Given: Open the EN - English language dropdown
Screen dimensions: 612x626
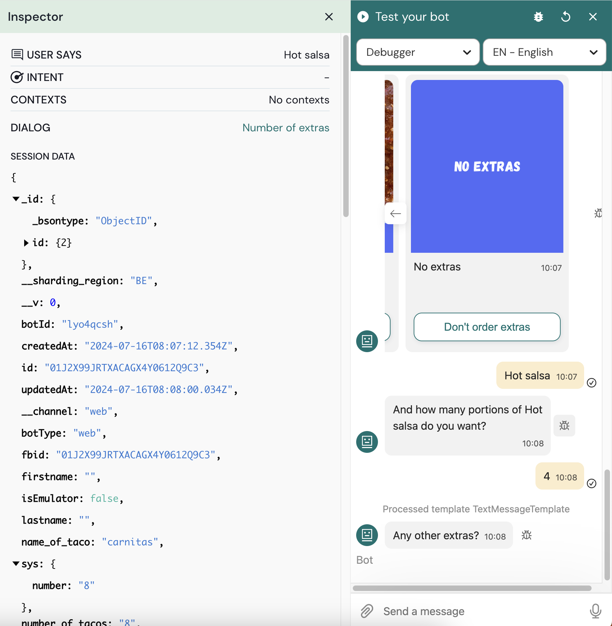Looking at the screenshot, I should pyautogui.click(x=544, y=52).
